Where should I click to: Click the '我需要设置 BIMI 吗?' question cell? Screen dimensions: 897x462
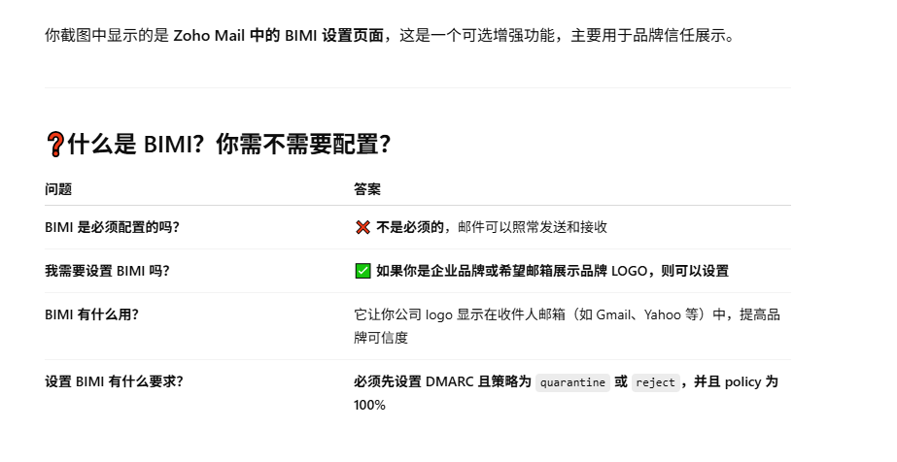[108, 271]
